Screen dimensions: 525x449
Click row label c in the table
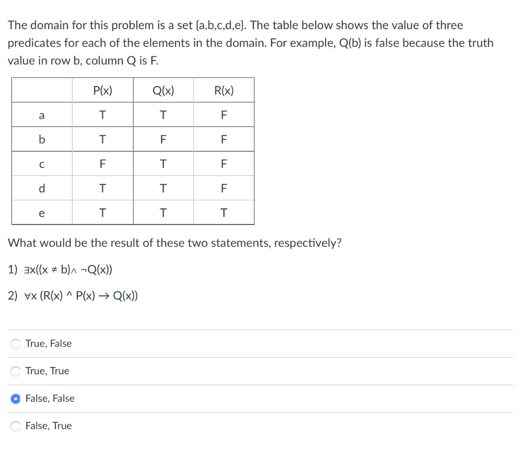tap(42, 163)
